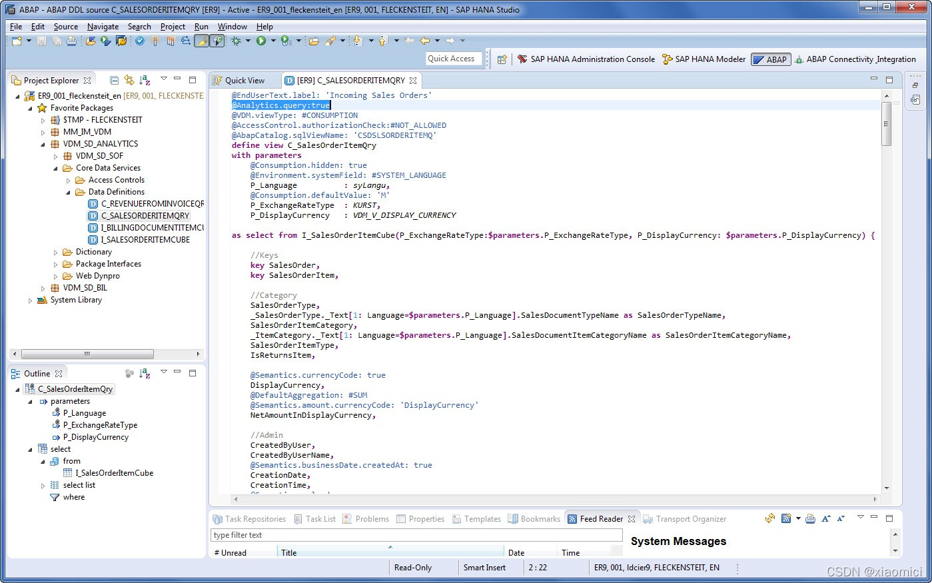This screenshot has width=932, height=583.
Task: Open the Task Repositories tab
Action: coord(249,519)
